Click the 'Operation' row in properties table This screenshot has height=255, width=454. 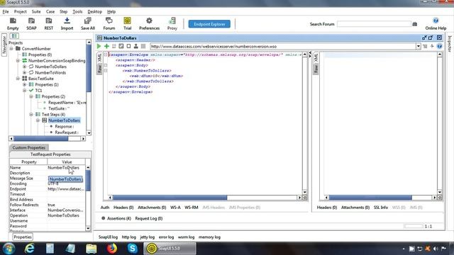(48, 215)
